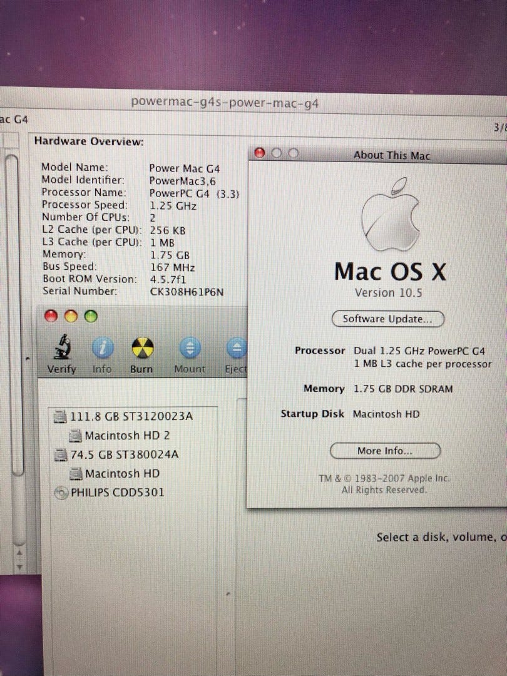Click the Burn radiation icon
Screen dimensions: 507x676
[x=142, y=347]
